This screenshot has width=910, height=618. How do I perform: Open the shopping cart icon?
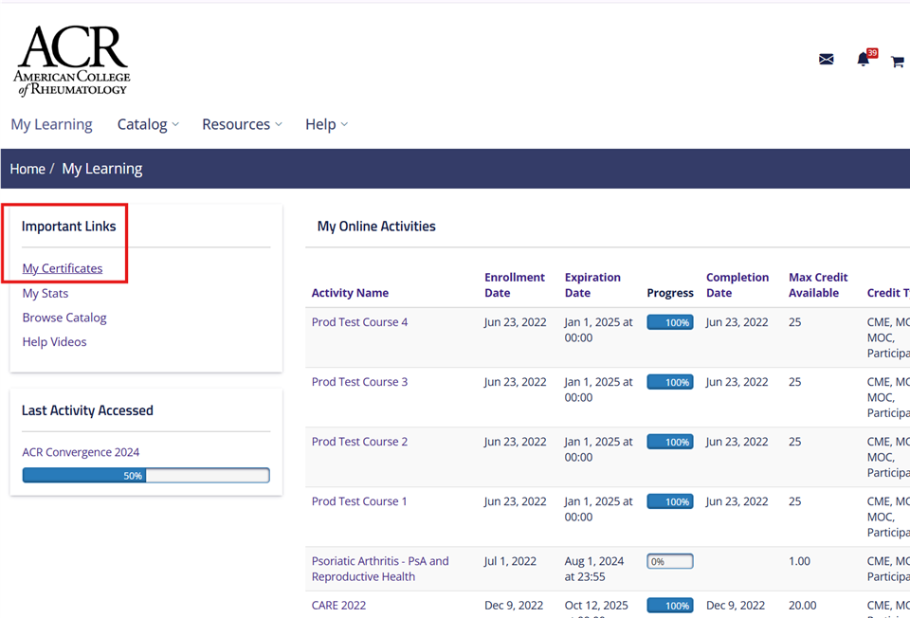(898, 62)
